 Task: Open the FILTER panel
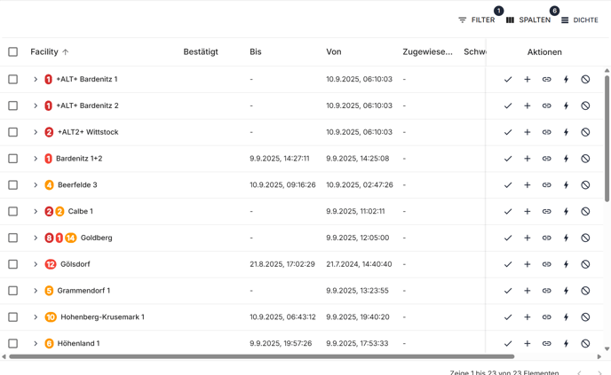(x=477, y=20)
